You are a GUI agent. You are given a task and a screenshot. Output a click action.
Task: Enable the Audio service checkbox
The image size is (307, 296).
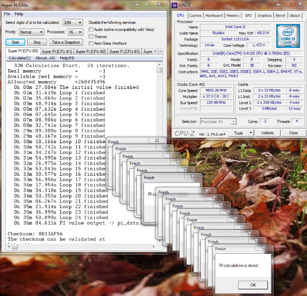(x=91, y=29)
